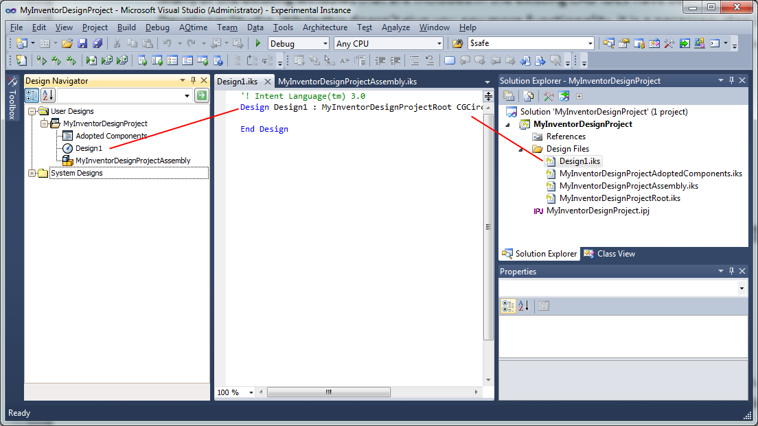
Task: Click the Start Debugging green arrow
Action: pos(257,43)
